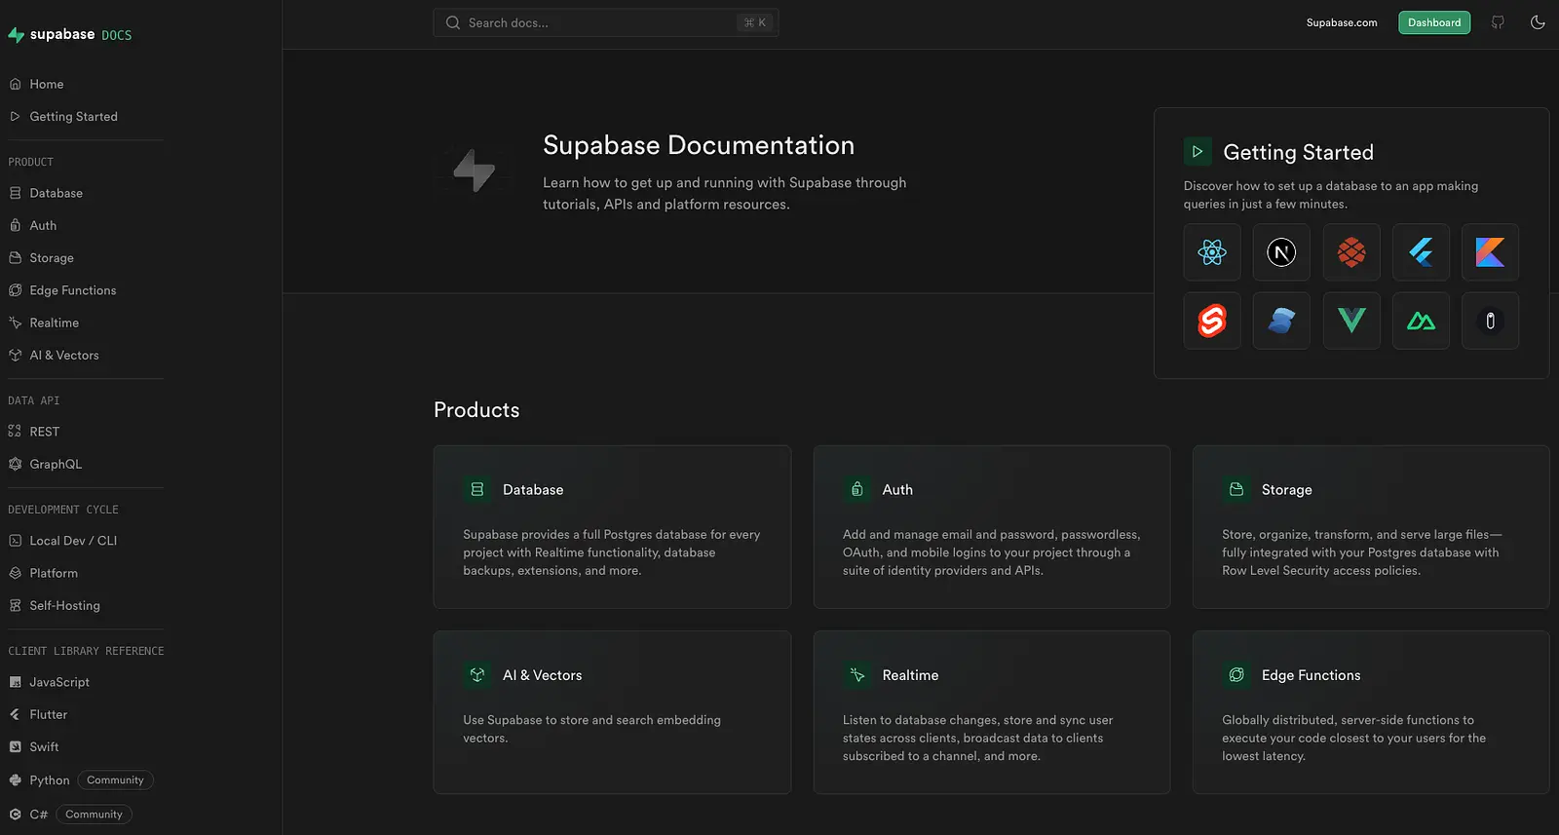Open the AI & Vectors card

coord(612,712)
